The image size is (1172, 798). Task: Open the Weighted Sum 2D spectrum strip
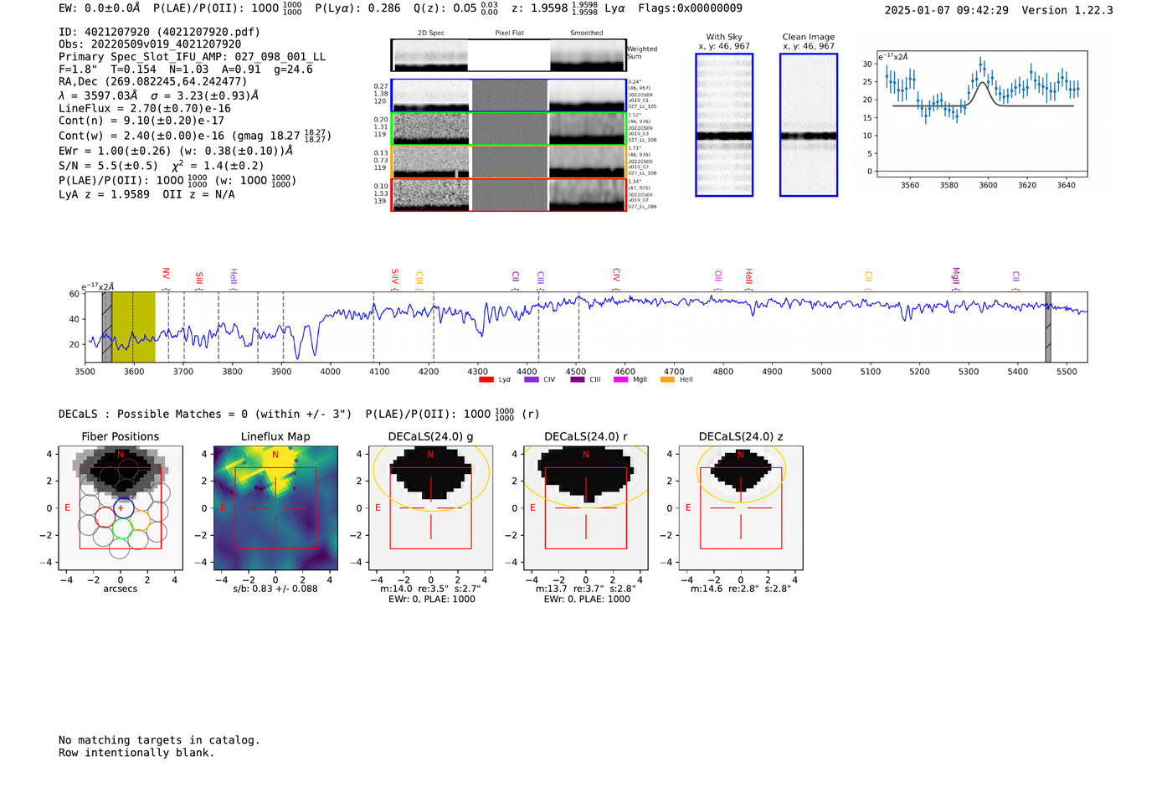[x=508, y=55]
